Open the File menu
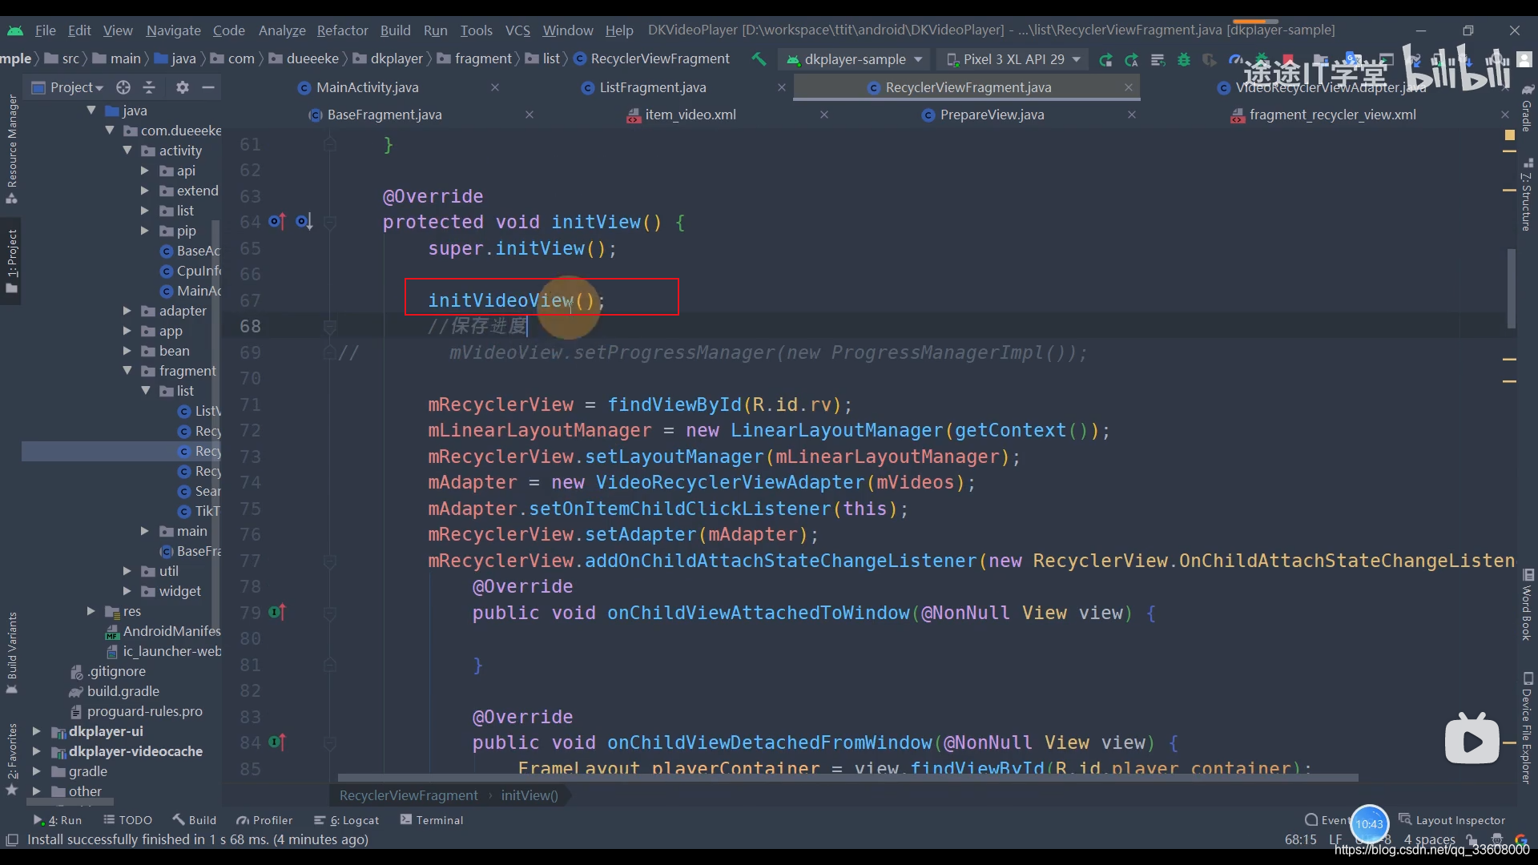 45,30
